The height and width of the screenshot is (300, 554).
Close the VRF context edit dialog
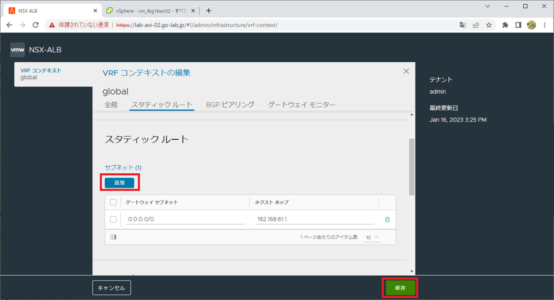[406, 71]
